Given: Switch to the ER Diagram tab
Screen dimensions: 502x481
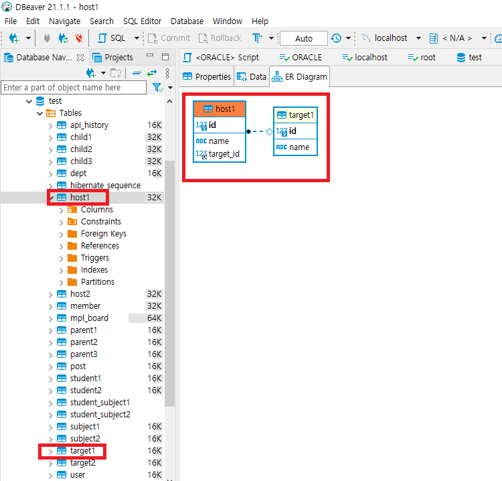Looking at the screenshot, I should (x=300, y=77).
